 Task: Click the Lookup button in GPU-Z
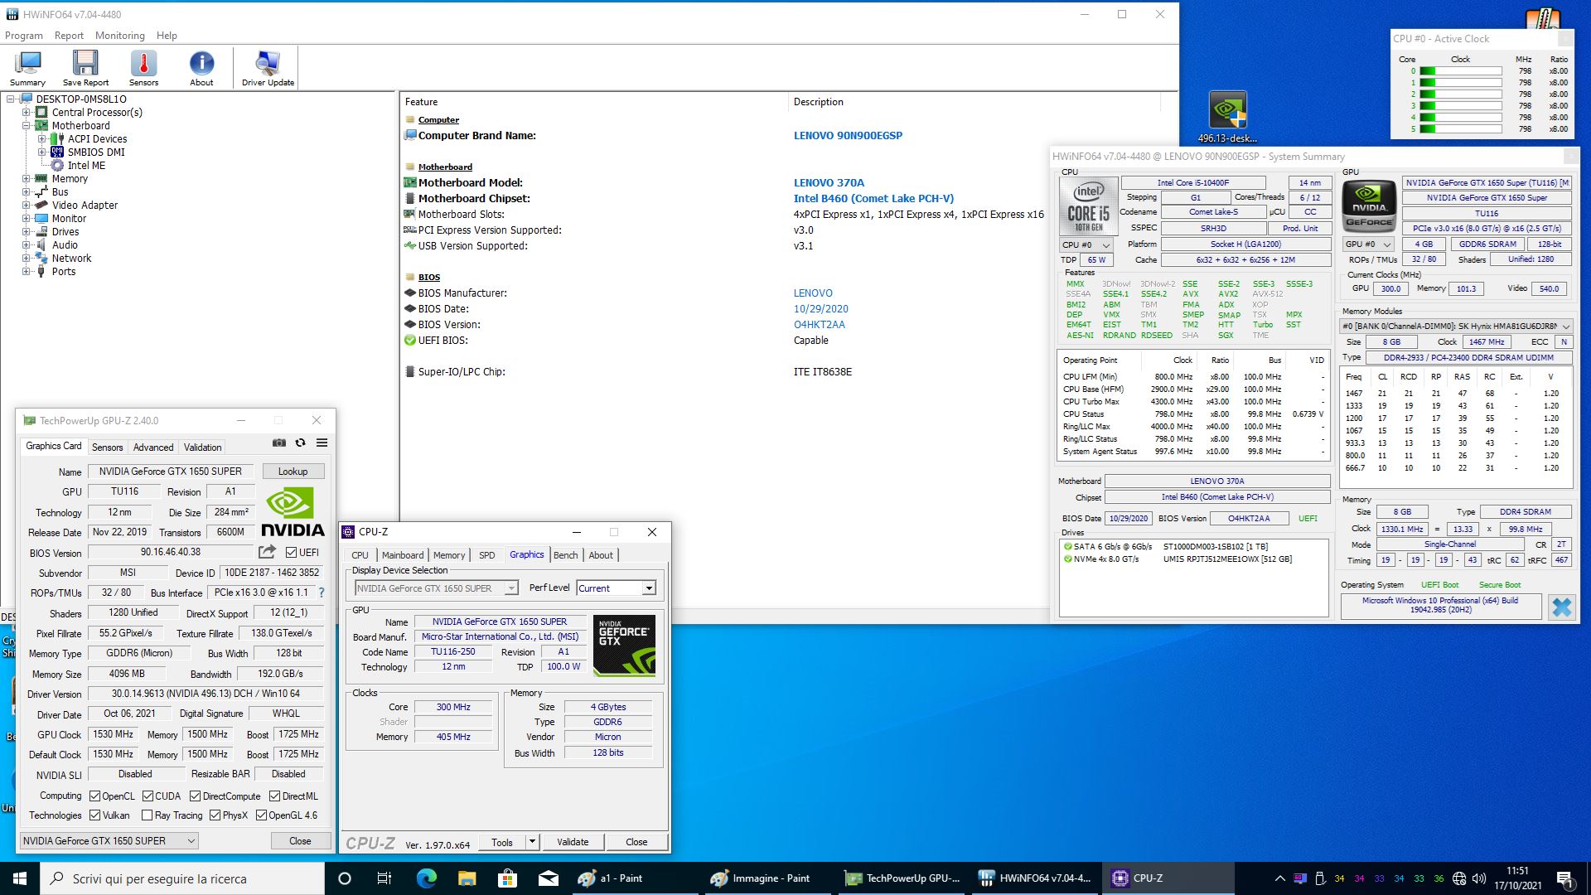pos(293,472)
